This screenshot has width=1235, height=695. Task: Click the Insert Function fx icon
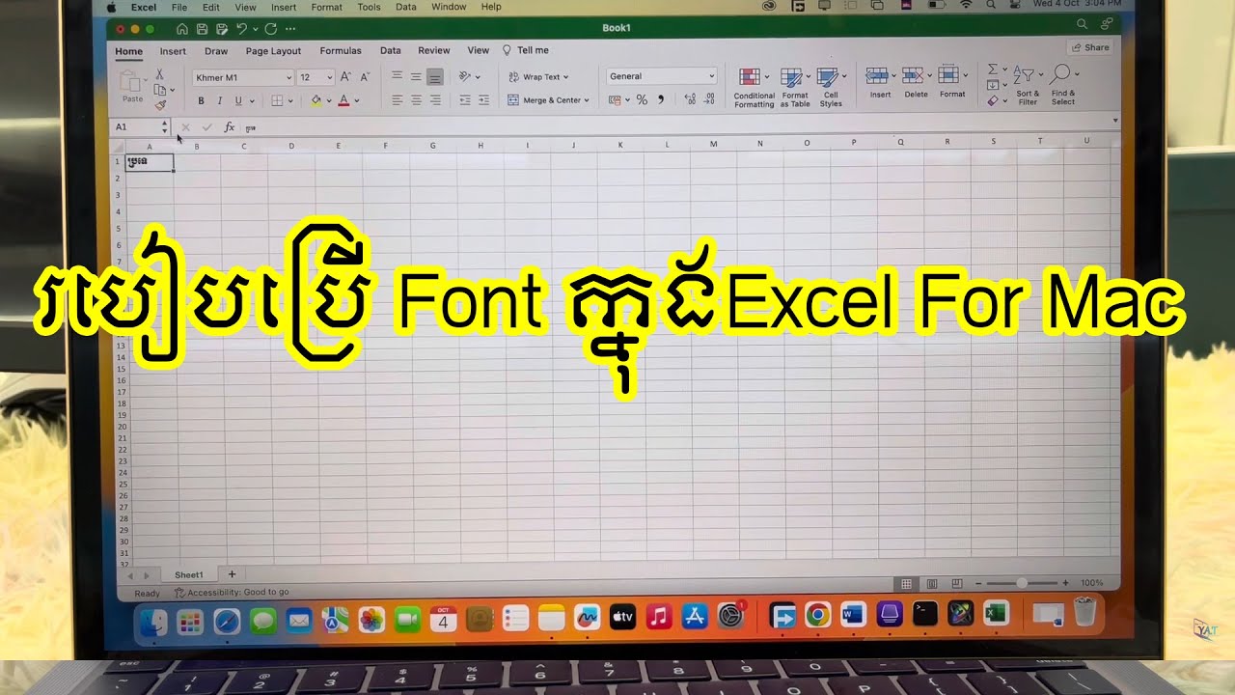click(x=229, y=127)
